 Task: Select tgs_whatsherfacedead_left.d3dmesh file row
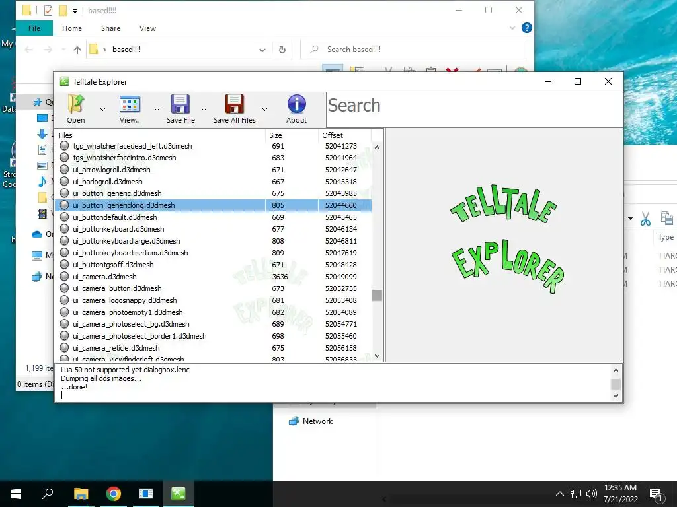tap(213, 146)
